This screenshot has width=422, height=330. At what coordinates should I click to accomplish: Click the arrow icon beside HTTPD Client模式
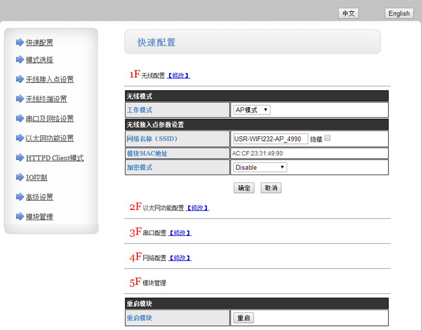click(20, 158)
